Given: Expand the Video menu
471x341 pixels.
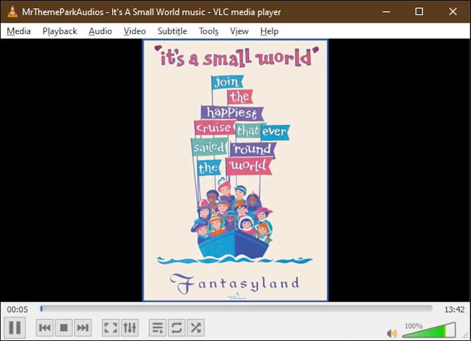Looking at the screenshot, I should pos(135,31).
